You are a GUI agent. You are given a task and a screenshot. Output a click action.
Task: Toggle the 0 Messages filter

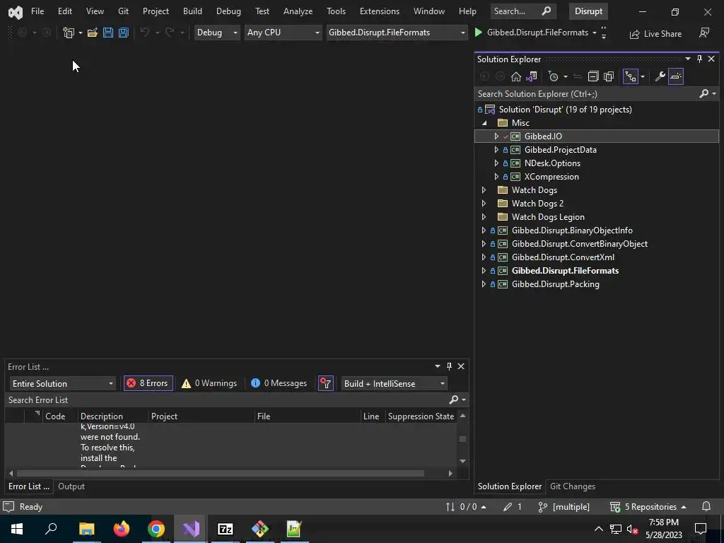(279, 383)
